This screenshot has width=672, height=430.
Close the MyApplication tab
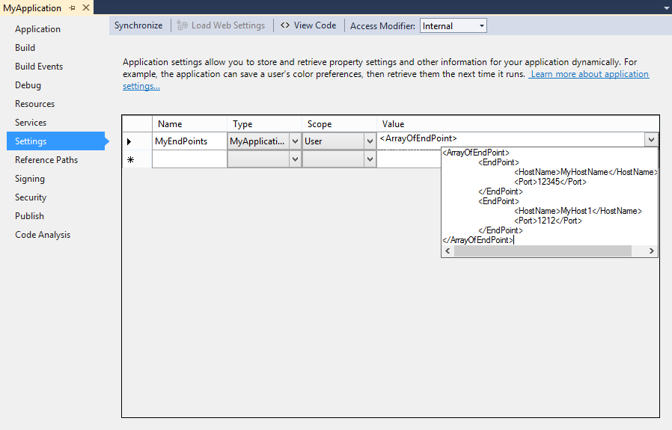pos(86,7)
